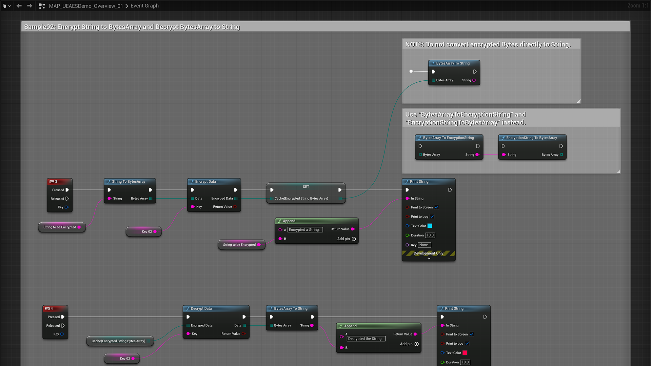
Task: Click the f icon on Decrypt Data node
Action: click(x=188, y=308)
